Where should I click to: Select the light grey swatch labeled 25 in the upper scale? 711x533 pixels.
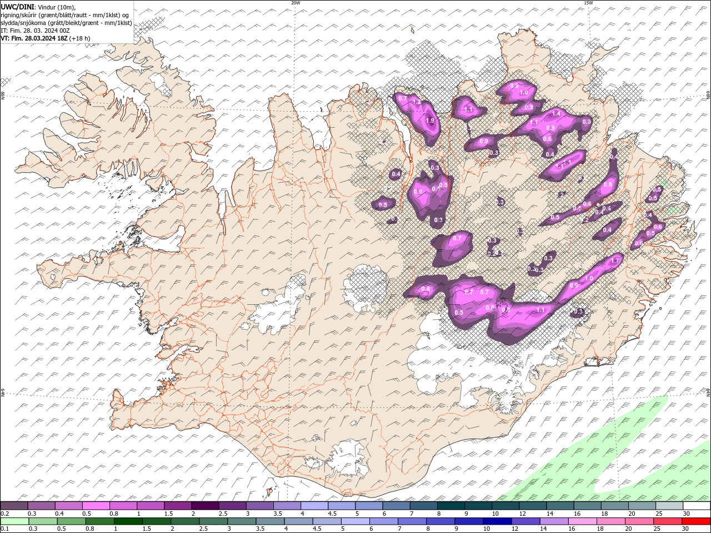[x=669, y=506]
